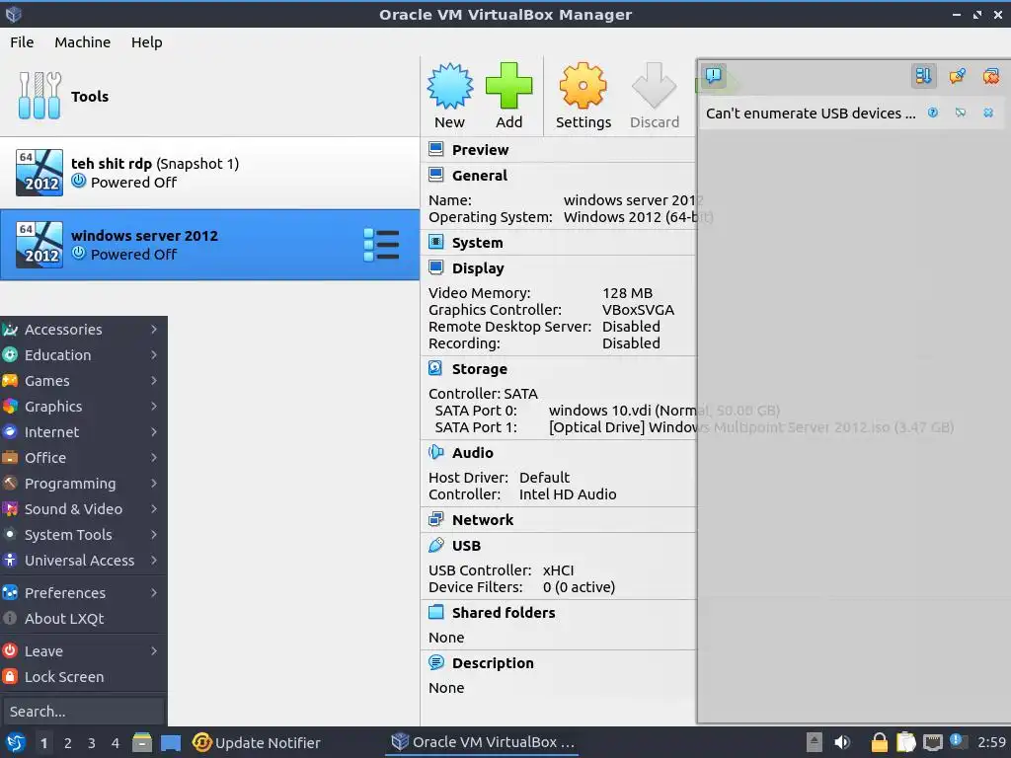Click the removable media eject icon in tray

pyautogui.click(x=815, y=742)
